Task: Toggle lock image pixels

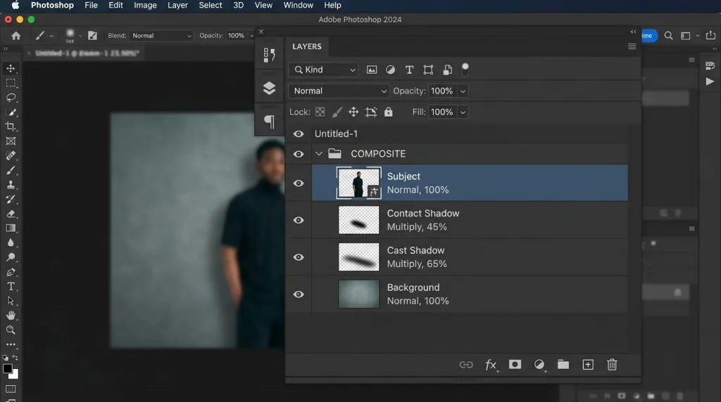Action: [337, 112]
